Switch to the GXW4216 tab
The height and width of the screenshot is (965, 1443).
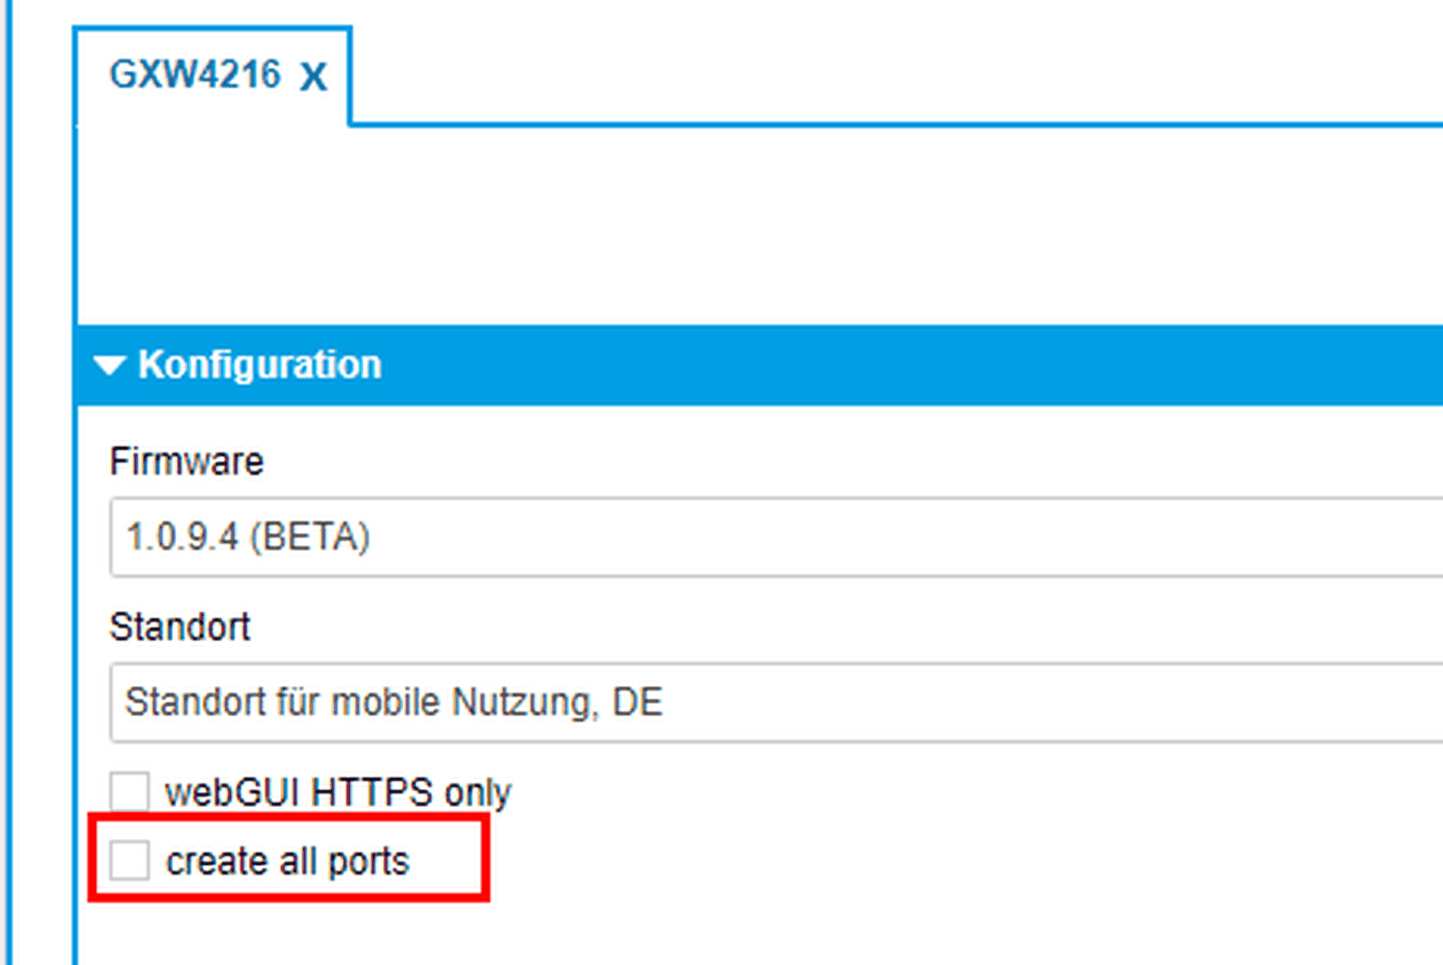pos(195,75)
